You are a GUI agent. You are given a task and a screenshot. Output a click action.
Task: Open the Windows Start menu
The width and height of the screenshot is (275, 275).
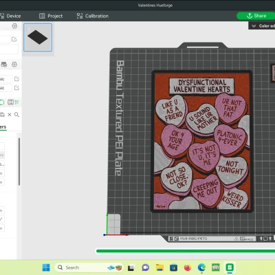(46, 267)
